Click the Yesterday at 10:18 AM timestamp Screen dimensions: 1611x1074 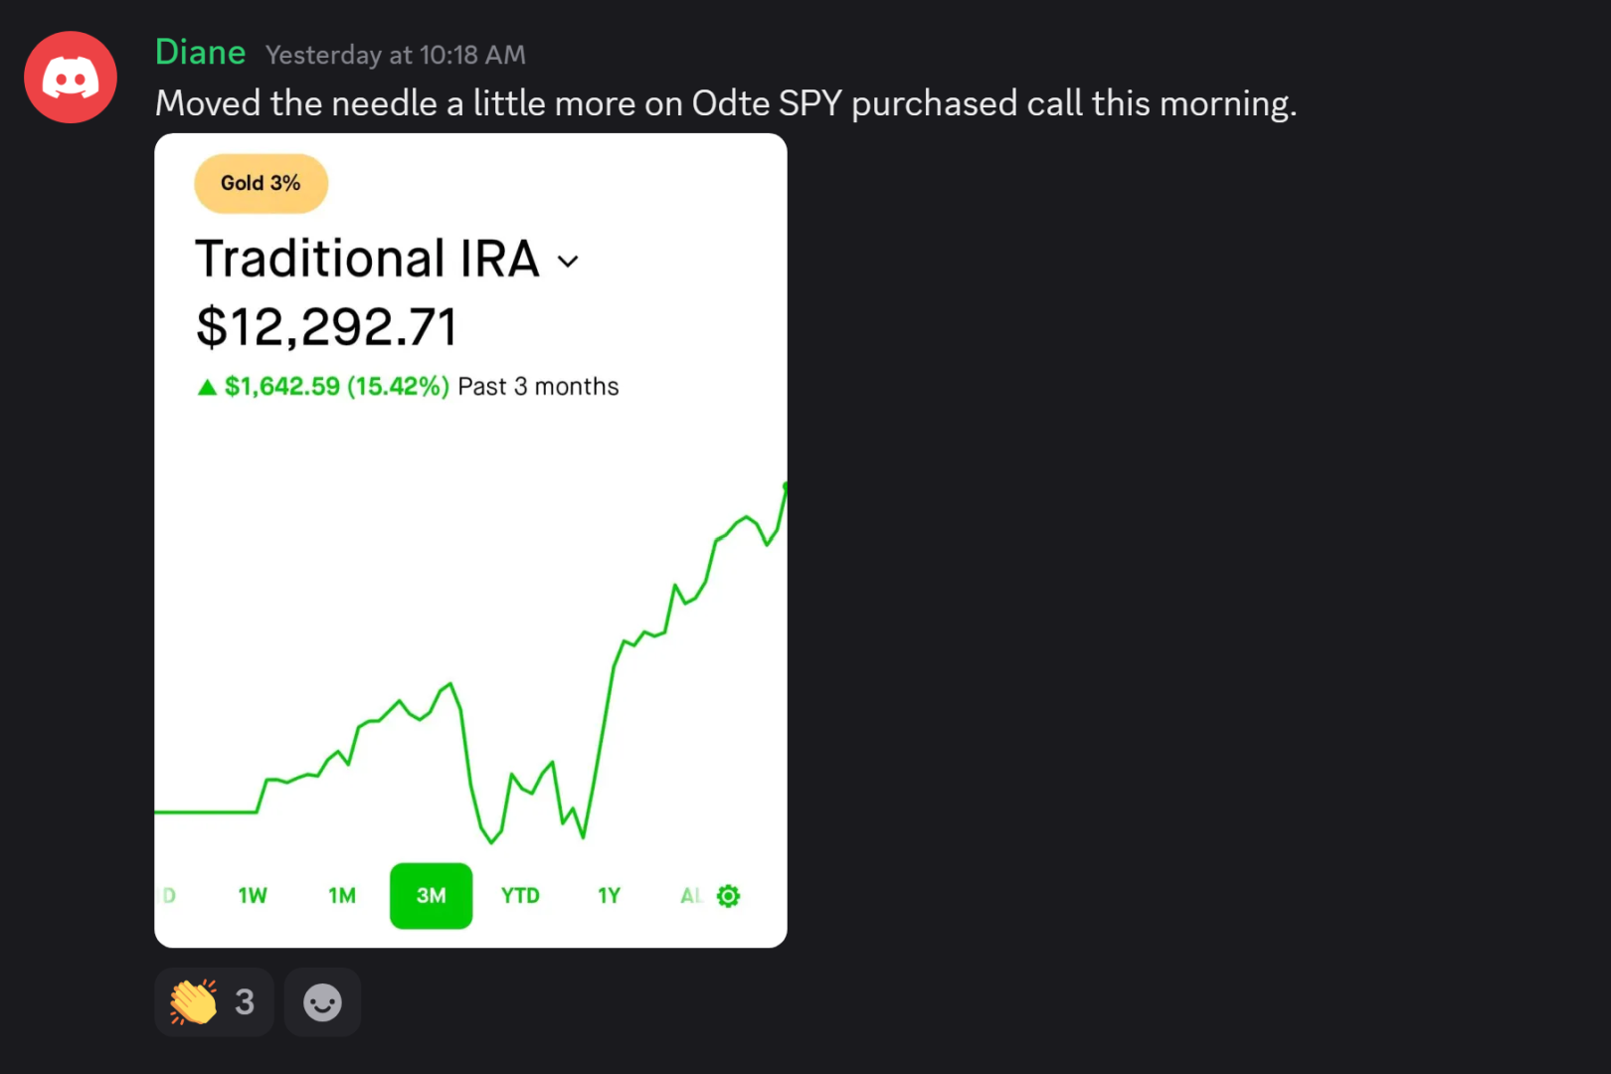tap(395, 56)
